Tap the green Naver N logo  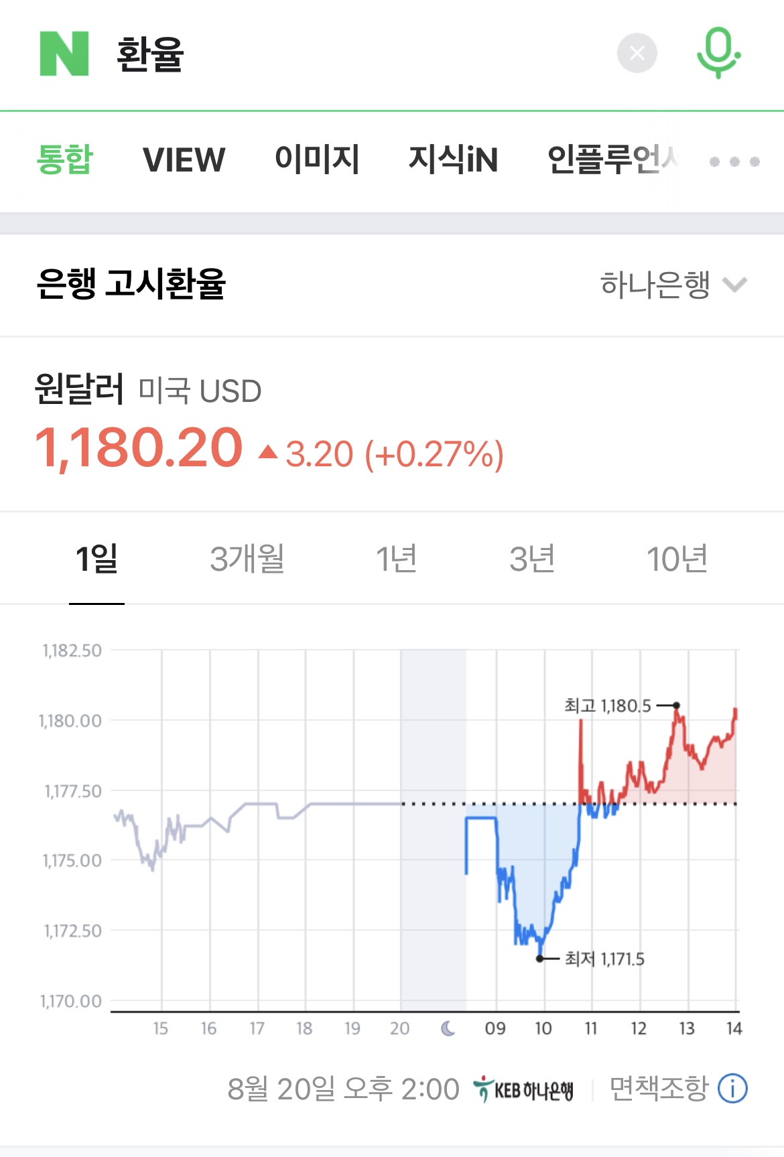point(64,54)
